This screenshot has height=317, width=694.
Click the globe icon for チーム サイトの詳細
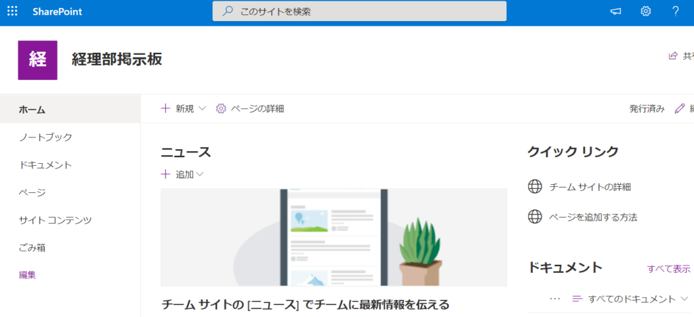click(535, 186)
